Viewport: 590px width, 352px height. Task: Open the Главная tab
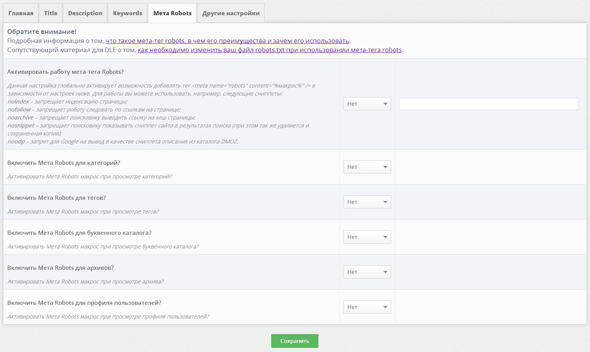[21, 13]
